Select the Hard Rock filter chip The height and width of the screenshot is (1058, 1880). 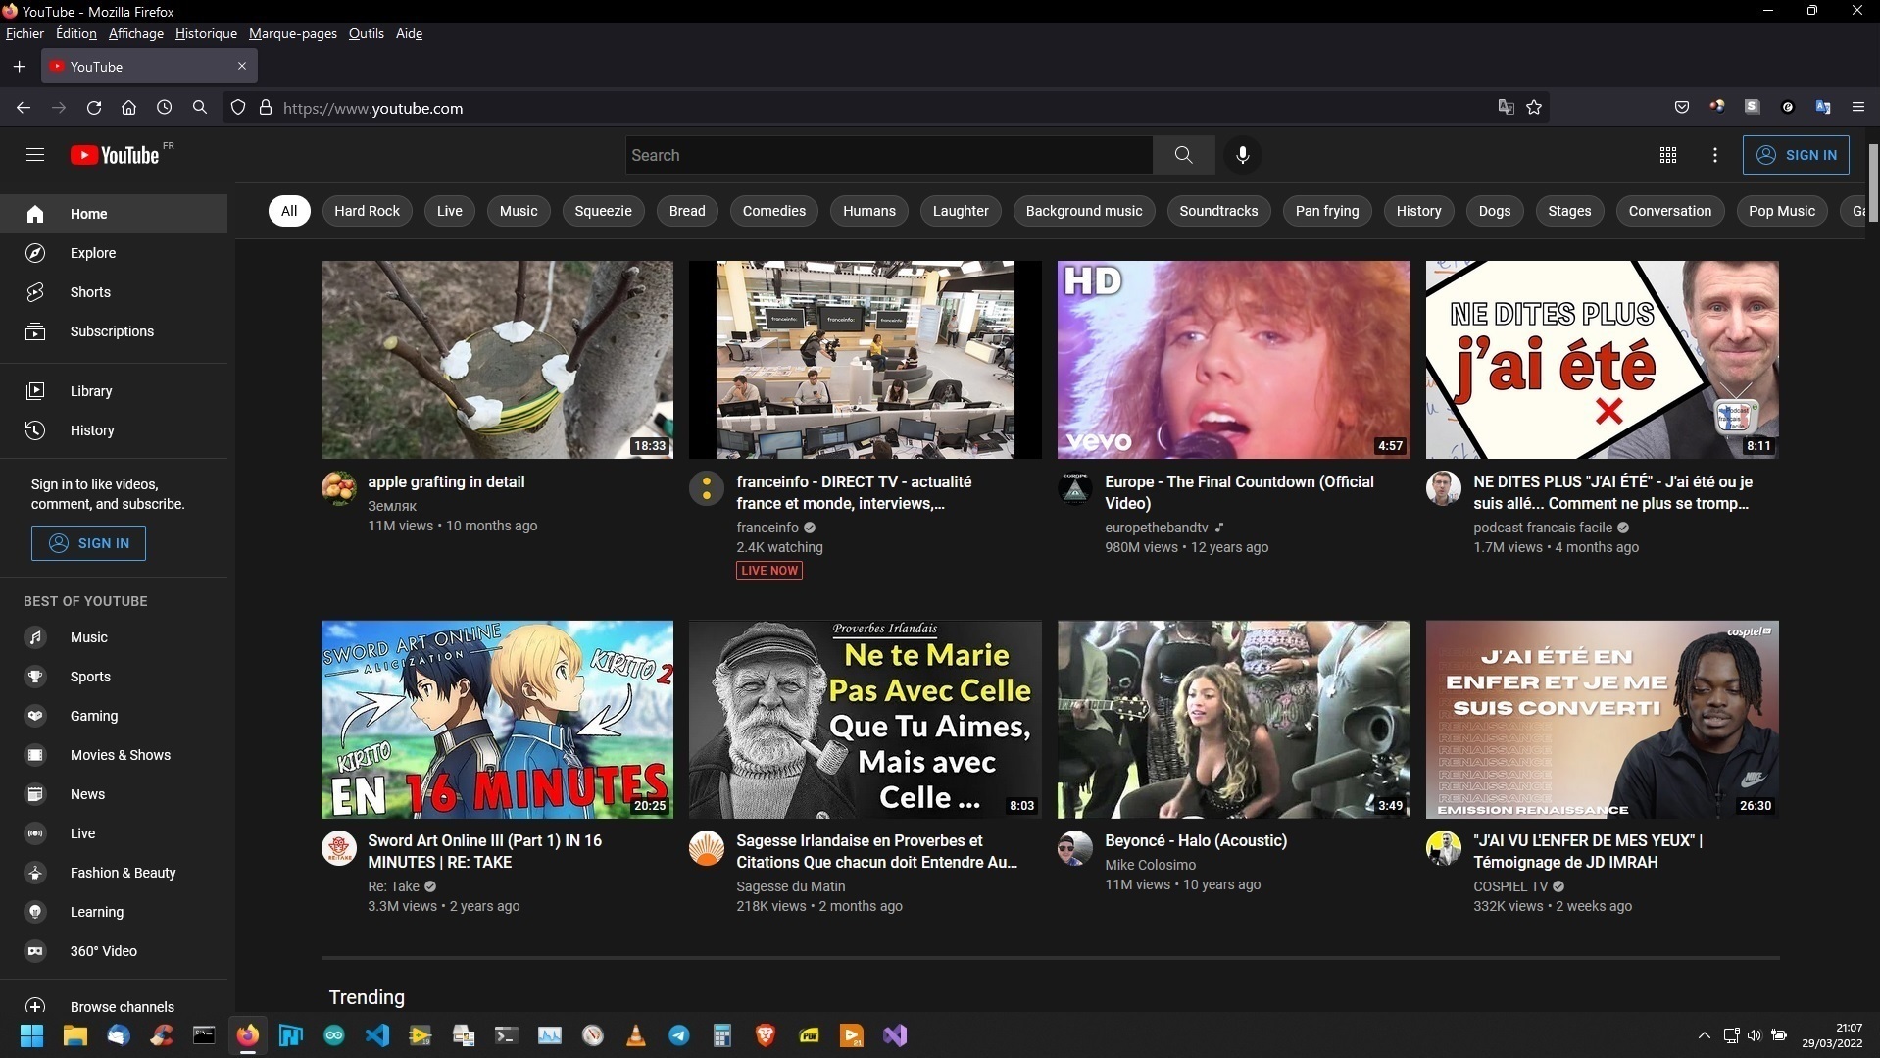pyautogui.click(x=367, y=211)
